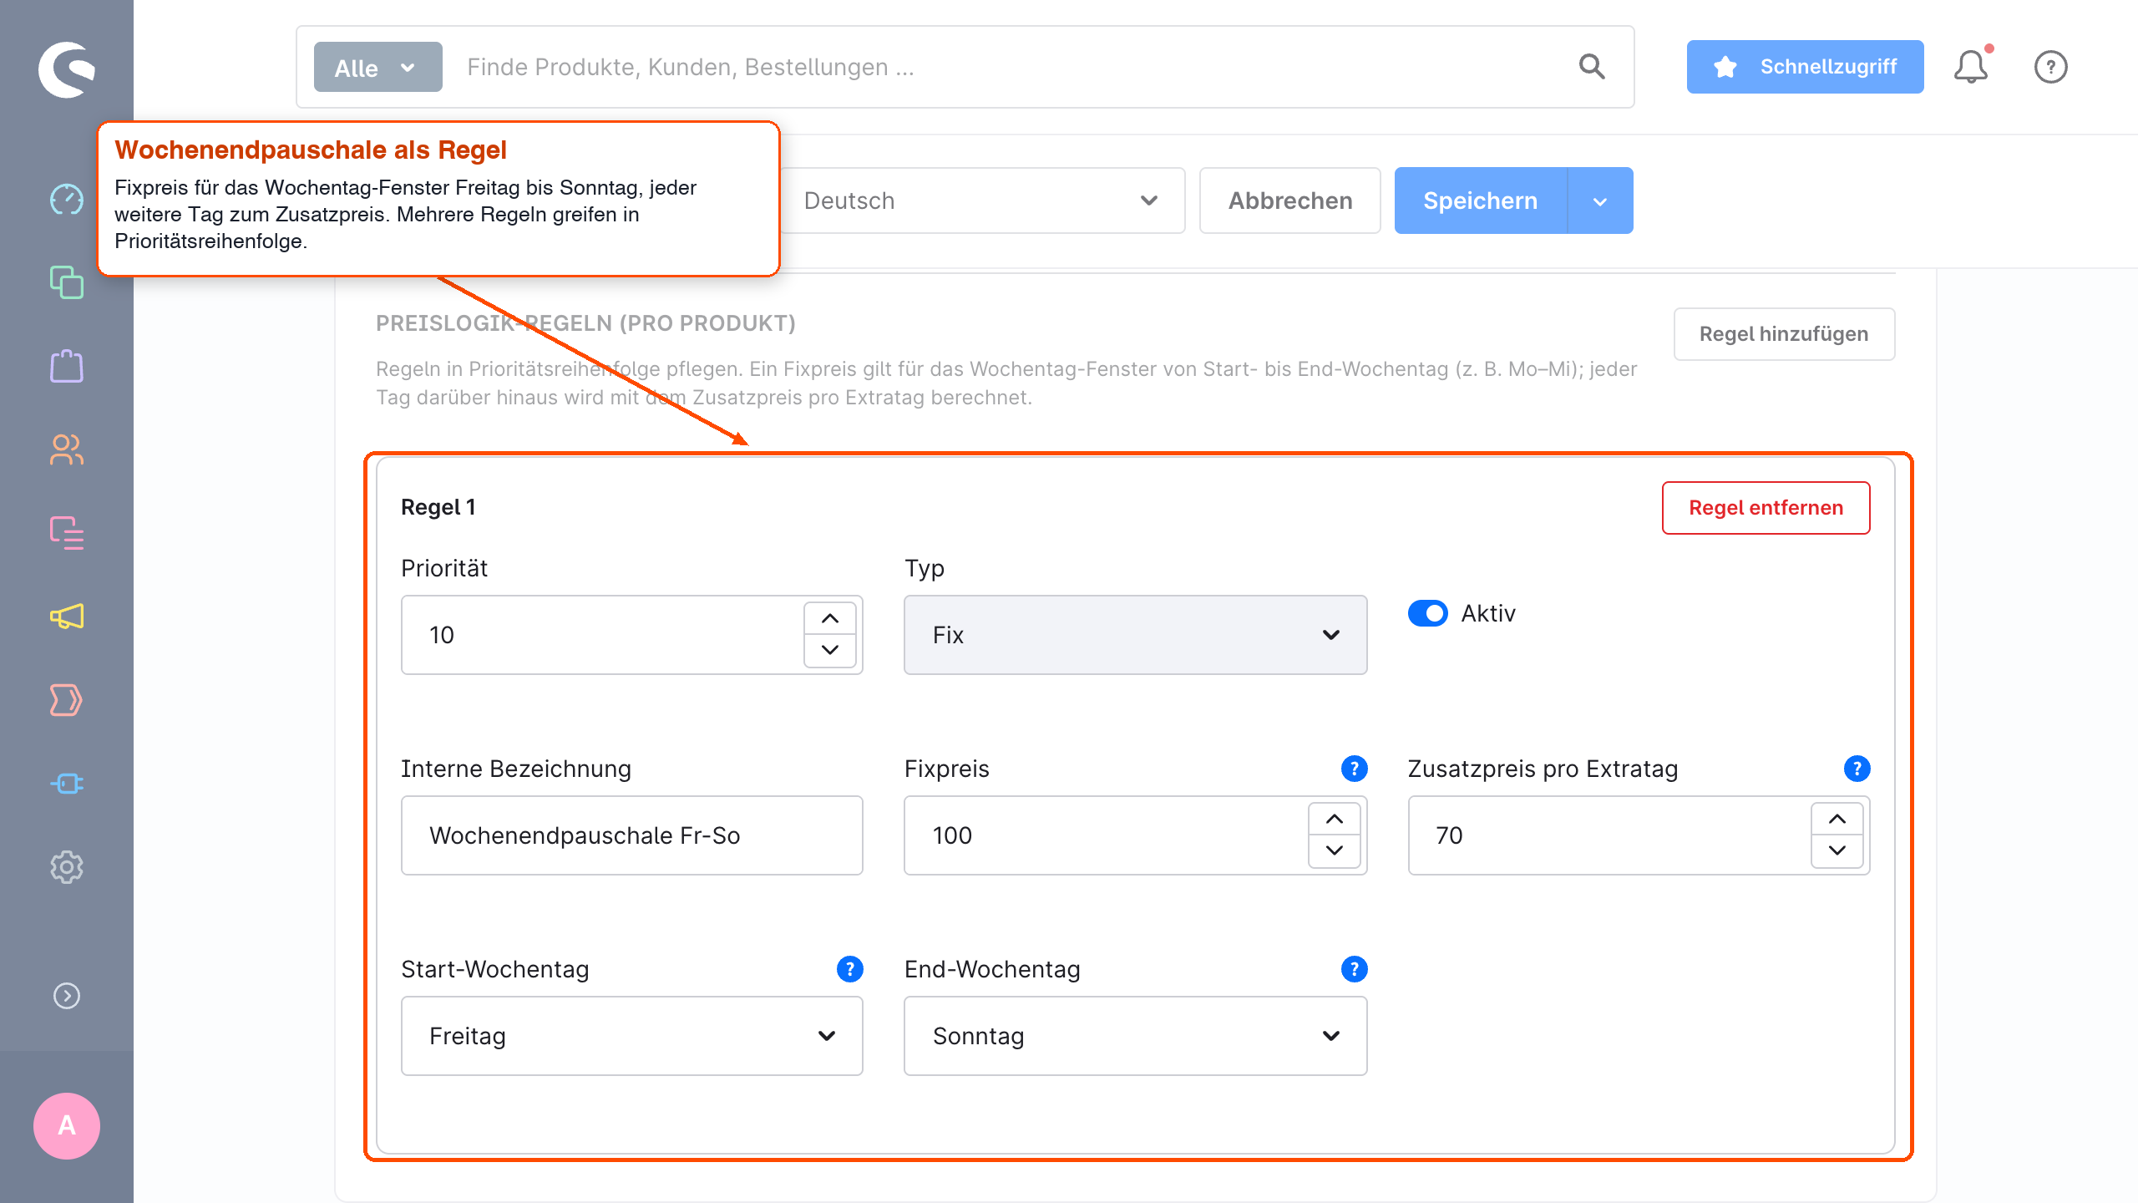Open the Catalogues icon in sidebar

pos(67,282)
